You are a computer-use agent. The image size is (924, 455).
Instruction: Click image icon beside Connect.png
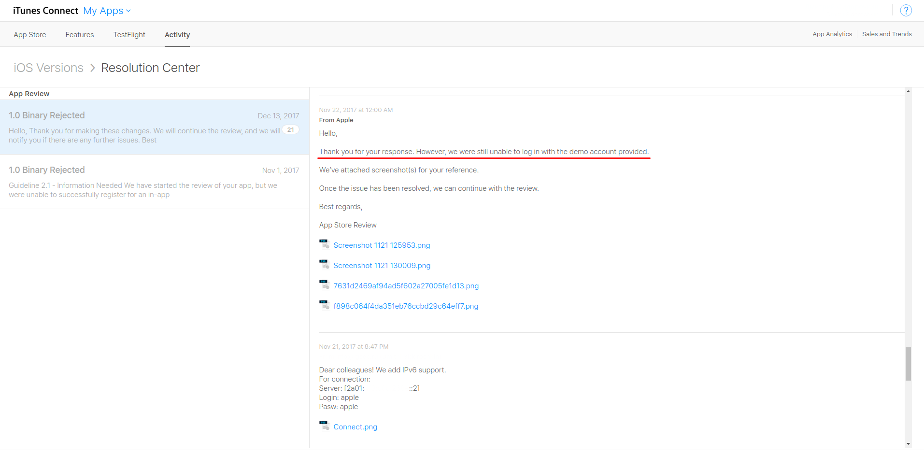click(x=324, y=426)
